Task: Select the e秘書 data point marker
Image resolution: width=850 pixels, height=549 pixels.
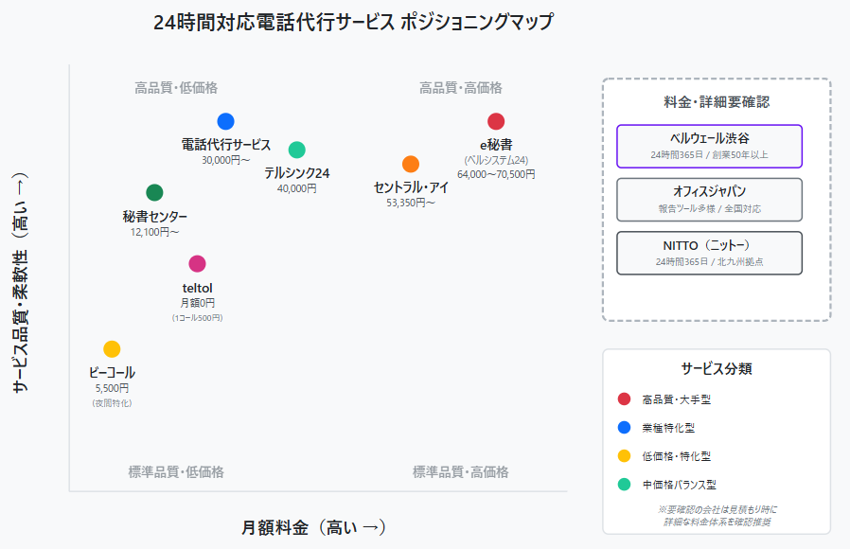Action: pyautogui.click(x=497, y=122)
